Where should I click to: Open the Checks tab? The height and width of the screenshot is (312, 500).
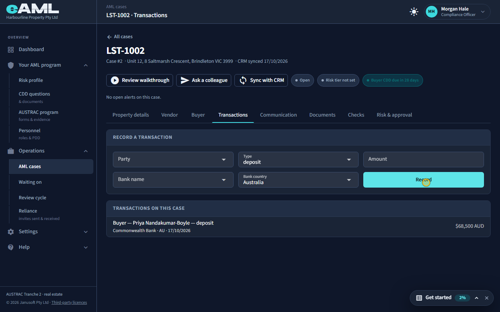(x=356, y=115)
